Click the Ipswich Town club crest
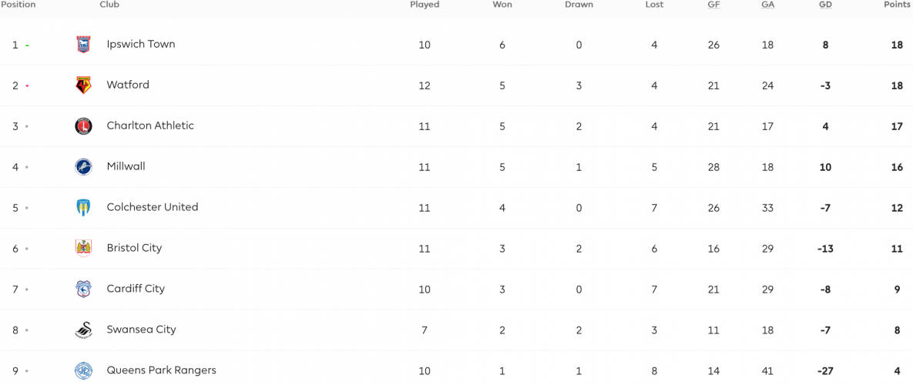This screenshot has height=385, width=913. pyautogui.click(x=83, y=44)
